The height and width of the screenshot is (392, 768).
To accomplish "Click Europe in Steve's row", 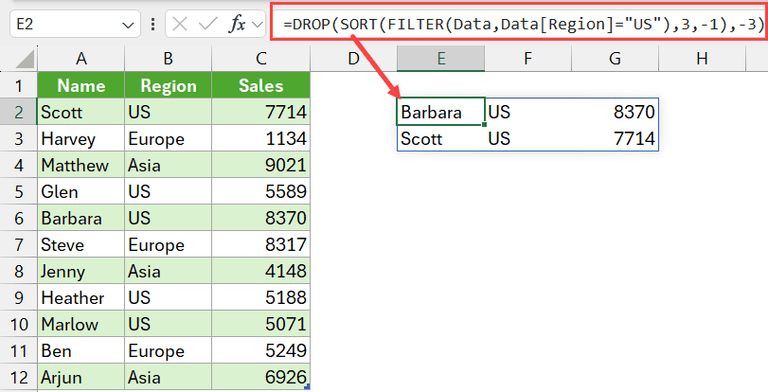I will pos(168,244).
